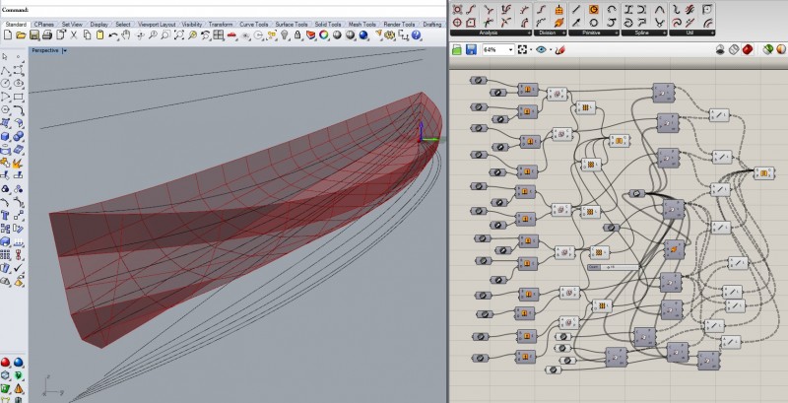Click the Grasshopper open file icon
The height and width of the screenshot is (403, 788).
[458, 49]
